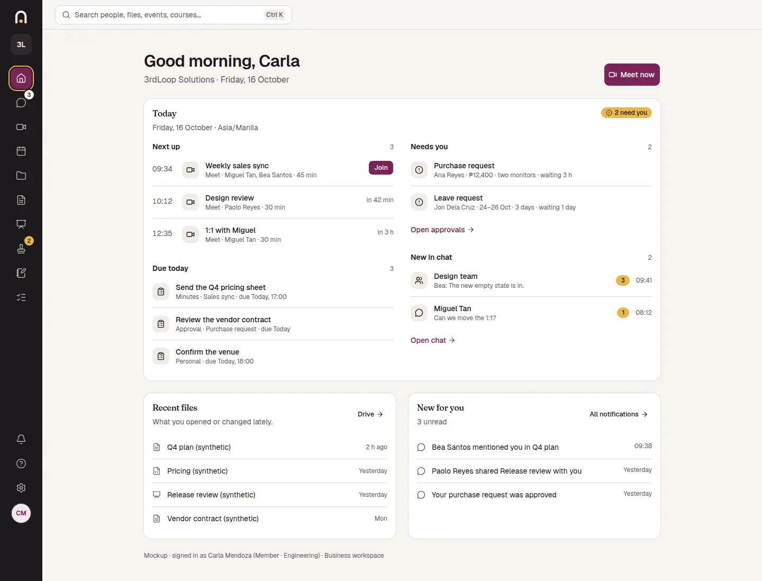Open the 'Pricing (synthetic)' file

pyautogui.click(x=270, y=471)
